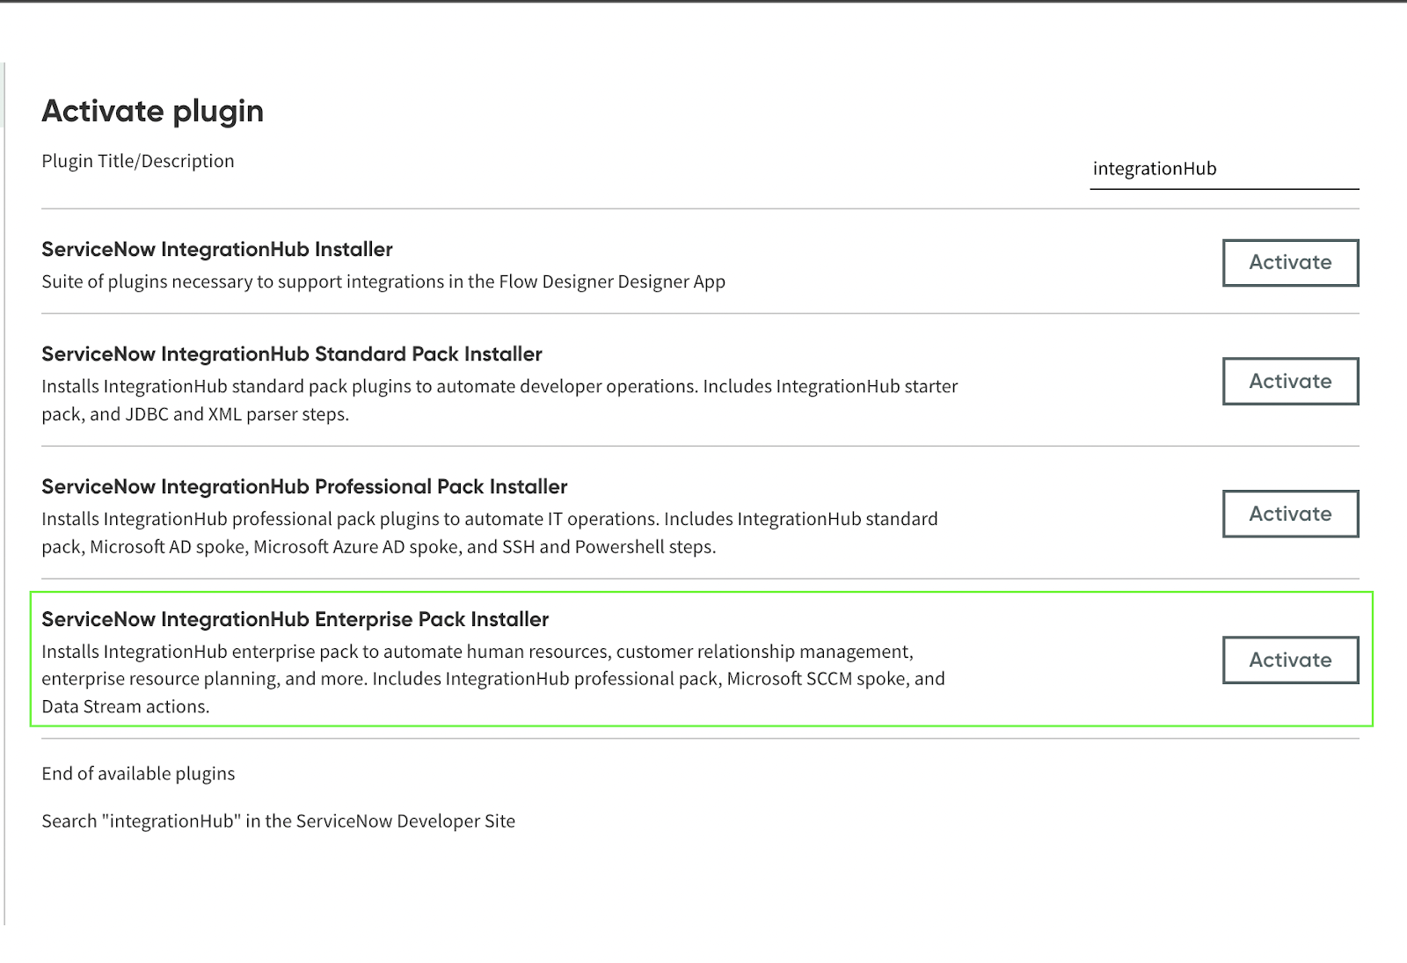Focus the plugin search field containing integrationHub
Viewport: 1407px width, 963px height.
click(1224, 169)
